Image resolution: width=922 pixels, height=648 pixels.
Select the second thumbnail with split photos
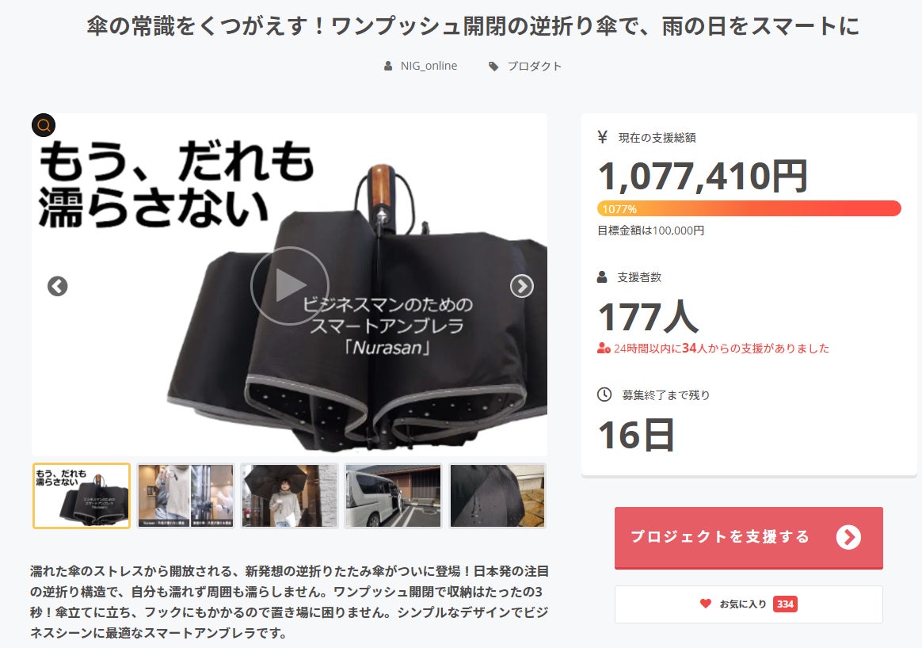pyautogui.click(x=186, y=496)
